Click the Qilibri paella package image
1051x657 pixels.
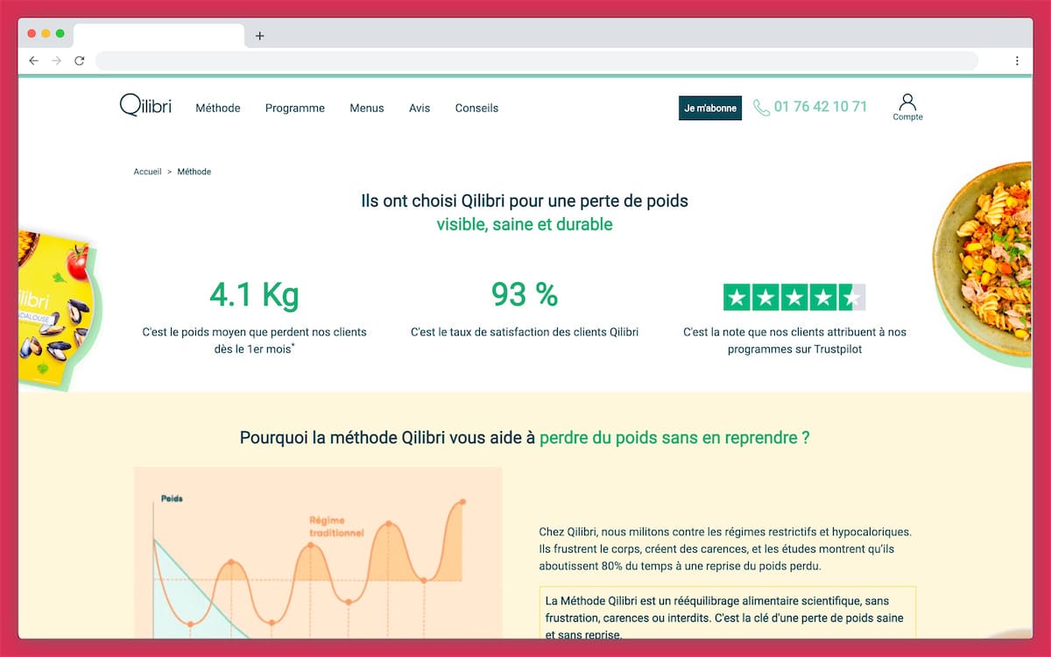(58, 309)
